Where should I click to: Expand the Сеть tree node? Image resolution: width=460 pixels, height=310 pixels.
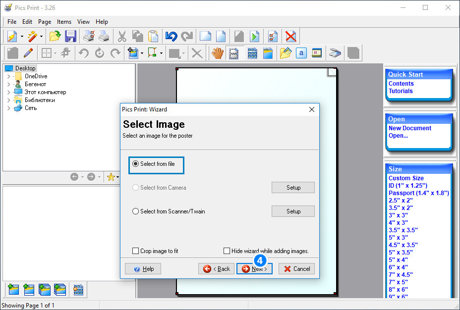tap(8, 108)
